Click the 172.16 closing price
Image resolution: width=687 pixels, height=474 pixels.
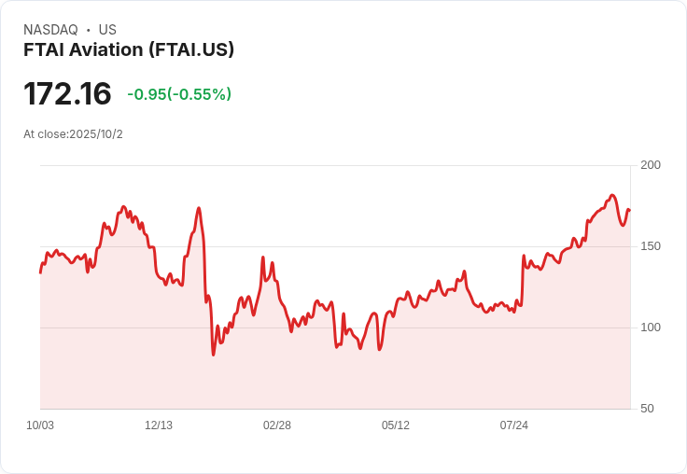(67, 93)
